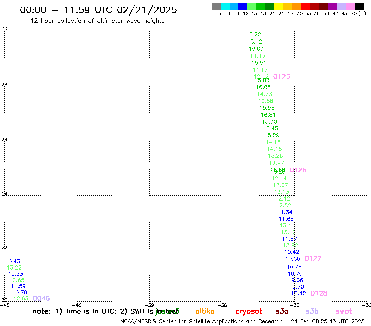Screen dimensions: 371x326
Task: Click the 13.13 wave height reading
Action: (x=282, y=192)
